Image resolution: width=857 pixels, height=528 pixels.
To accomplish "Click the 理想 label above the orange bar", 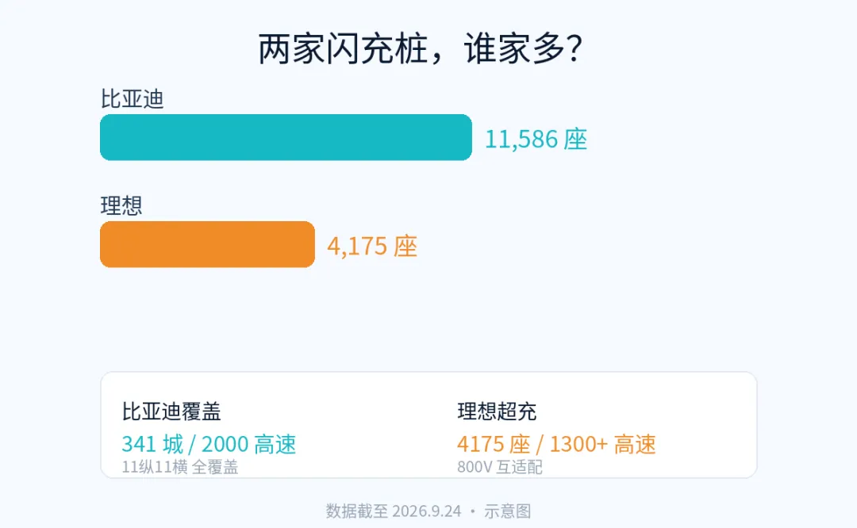I will tap(121, 206).
